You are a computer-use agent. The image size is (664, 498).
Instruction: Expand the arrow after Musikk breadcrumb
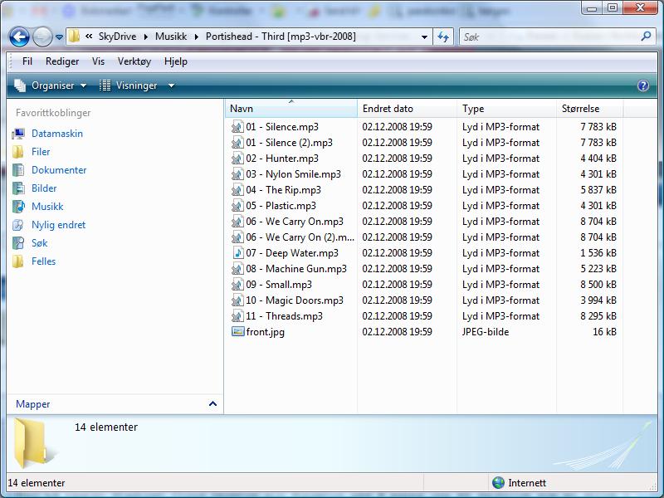point(197,37)
